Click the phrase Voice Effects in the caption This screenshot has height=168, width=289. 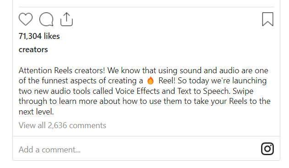[137, 91]
